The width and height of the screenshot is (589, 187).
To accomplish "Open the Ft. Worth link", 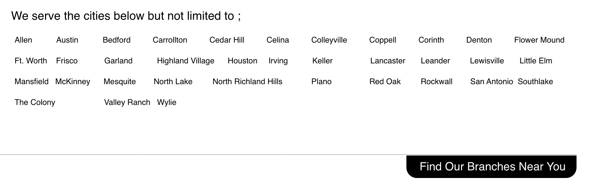I will (x=30, y=61).
